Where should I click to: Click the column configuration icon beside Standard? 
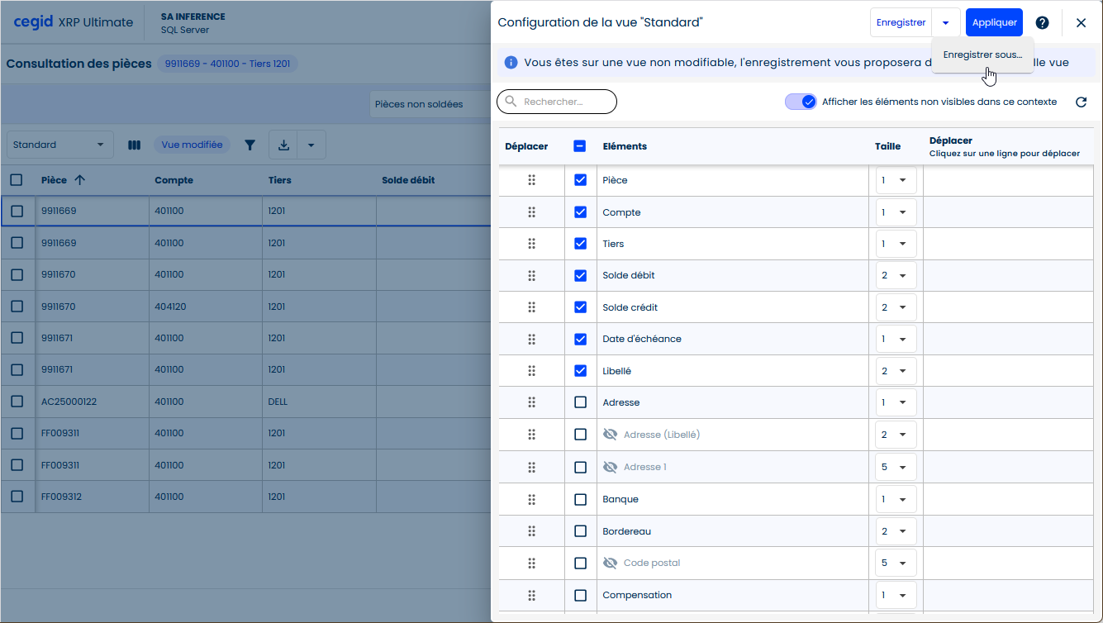coord(134,145)
